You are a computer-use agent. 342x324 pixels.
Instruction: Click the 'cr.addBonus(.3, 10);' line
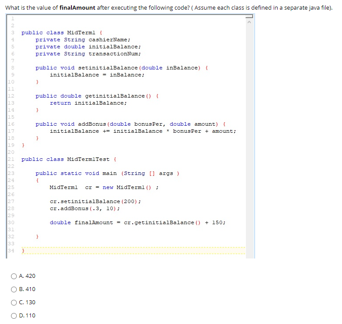click(85, 208)
